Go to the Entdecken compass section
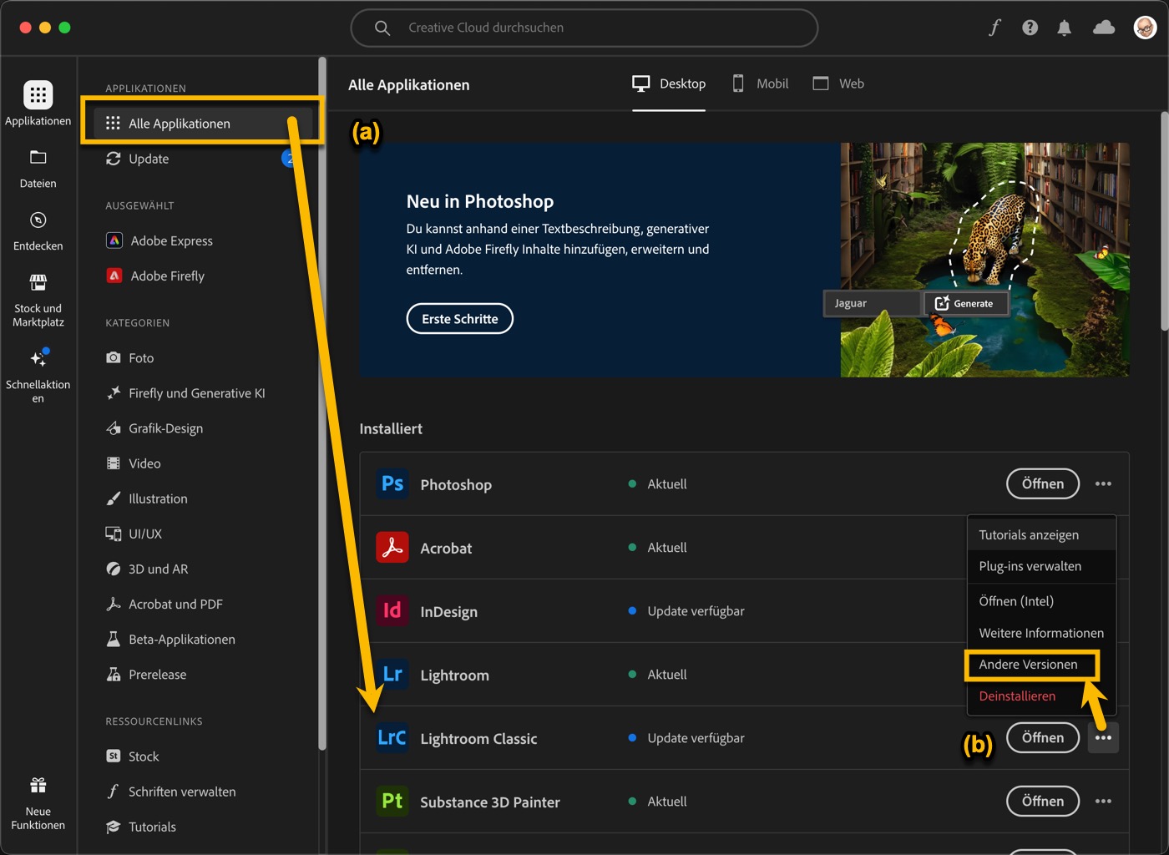Viewport: 1169px width, 855px height. (x=38, y=231)
